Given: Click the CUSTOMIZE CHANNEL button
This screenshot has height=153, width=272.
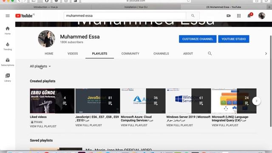Looking at the screenshot, I should point(198,39).
